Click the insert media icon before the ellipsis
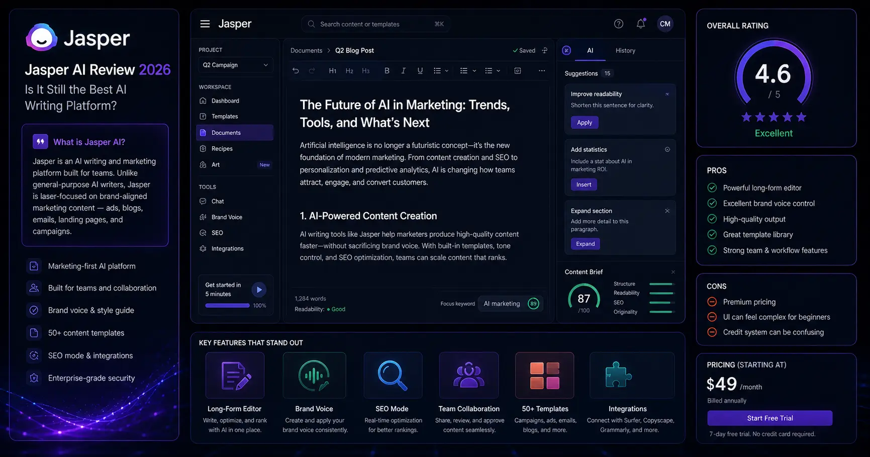Screen dimensions: 870x457 (518, 71)
